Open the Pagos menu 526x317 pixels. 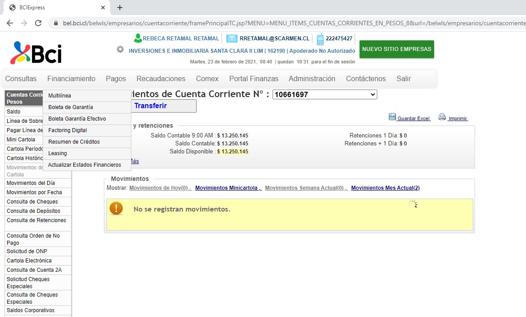coord(116,78)
